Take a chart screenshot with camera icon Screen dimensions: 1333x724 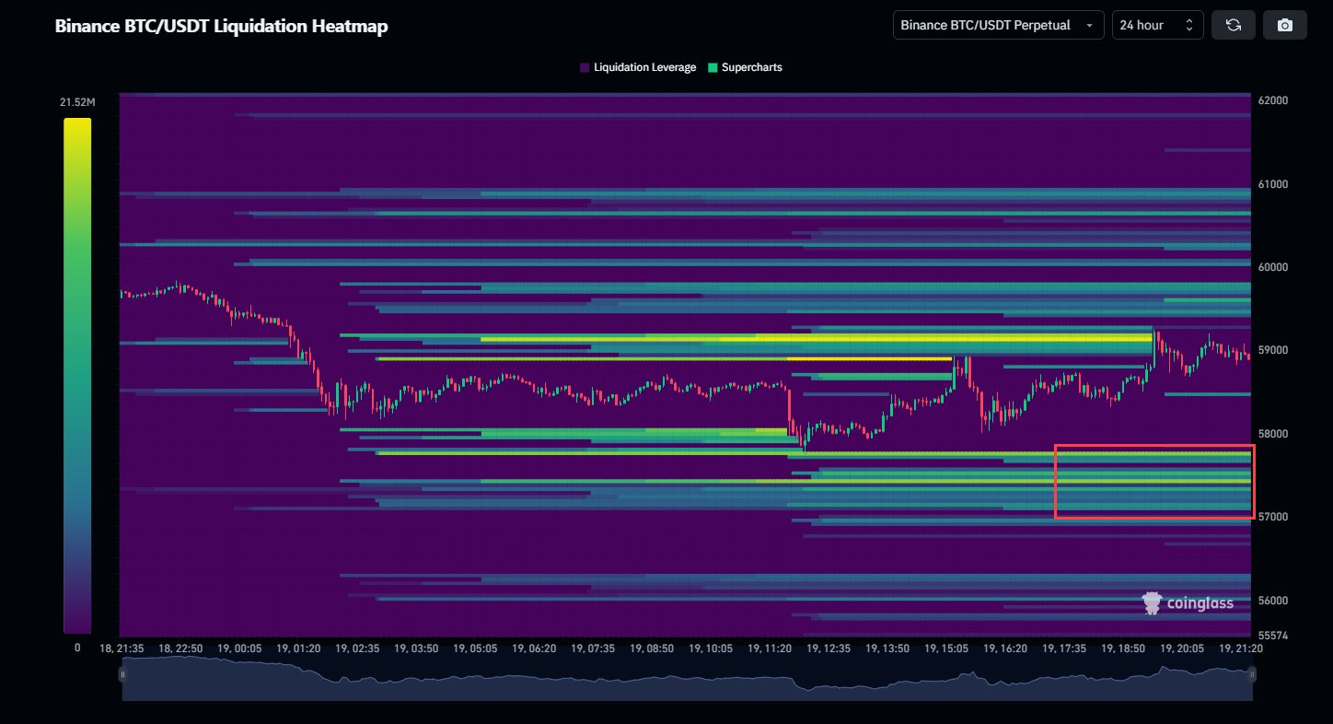1285,25
